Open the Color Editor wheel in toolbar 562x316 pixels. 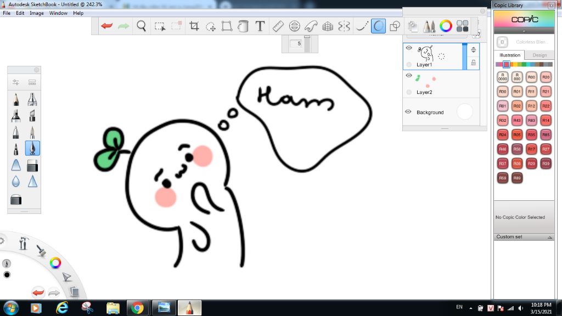coord(446,26)
